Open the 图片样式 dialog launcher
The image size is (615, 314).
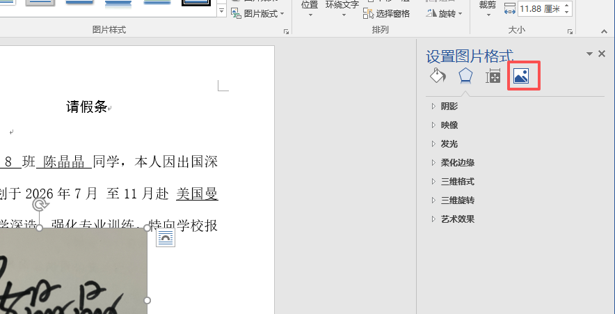coord(286,31)
